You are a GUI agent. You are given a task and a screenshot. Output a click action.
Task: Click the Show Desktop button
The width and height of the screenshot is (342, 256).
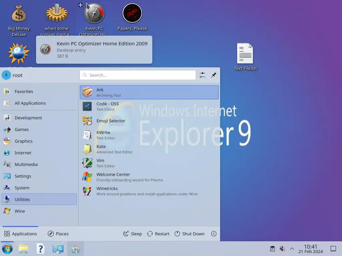tap(333, 249)
